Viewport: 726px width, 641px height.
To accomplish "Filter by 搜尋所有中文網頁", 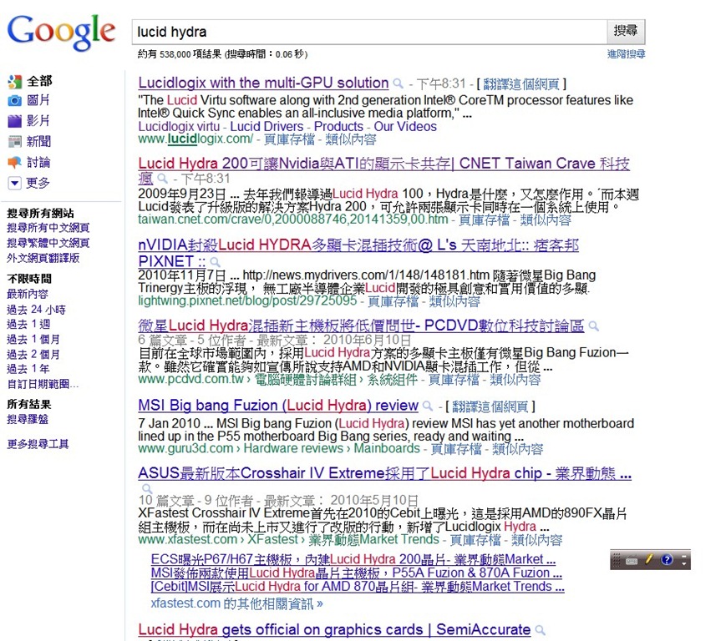I will pos(48,228).
